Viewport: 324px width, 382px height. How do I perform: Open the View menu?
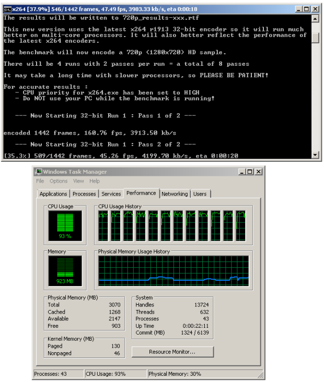(x=78, y=181)
